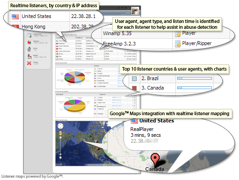Screen dimensions: 239x180
Task: Click the map zoom-out minus button
Action: point(60,157)
